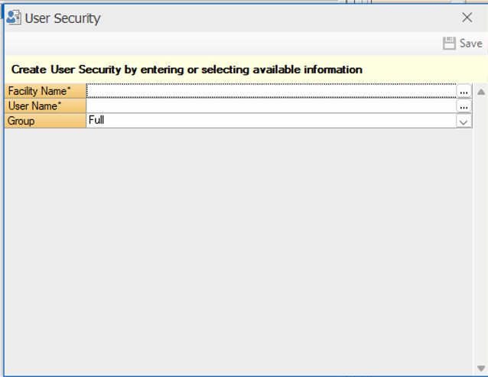Focus the Facility Name input field
Screen dimensions: 488x377
pyautogui.click(x=271, y=91)
